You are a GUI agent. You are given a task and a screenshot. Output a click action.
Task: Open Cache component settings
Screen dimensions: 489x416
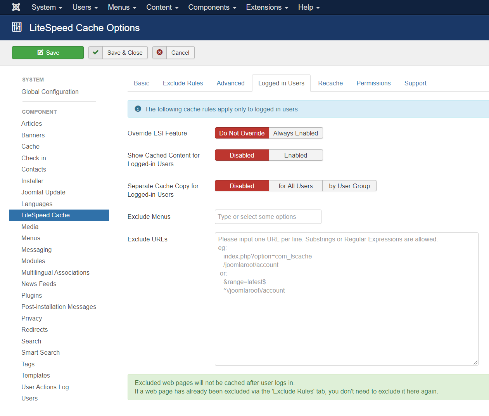click(30, 146)
